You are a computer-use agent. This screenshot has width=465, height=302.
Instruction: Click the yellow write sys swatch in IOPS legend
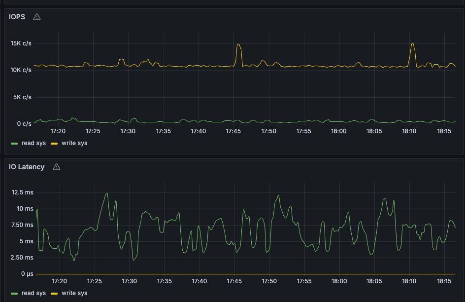(x=54, y=143)
